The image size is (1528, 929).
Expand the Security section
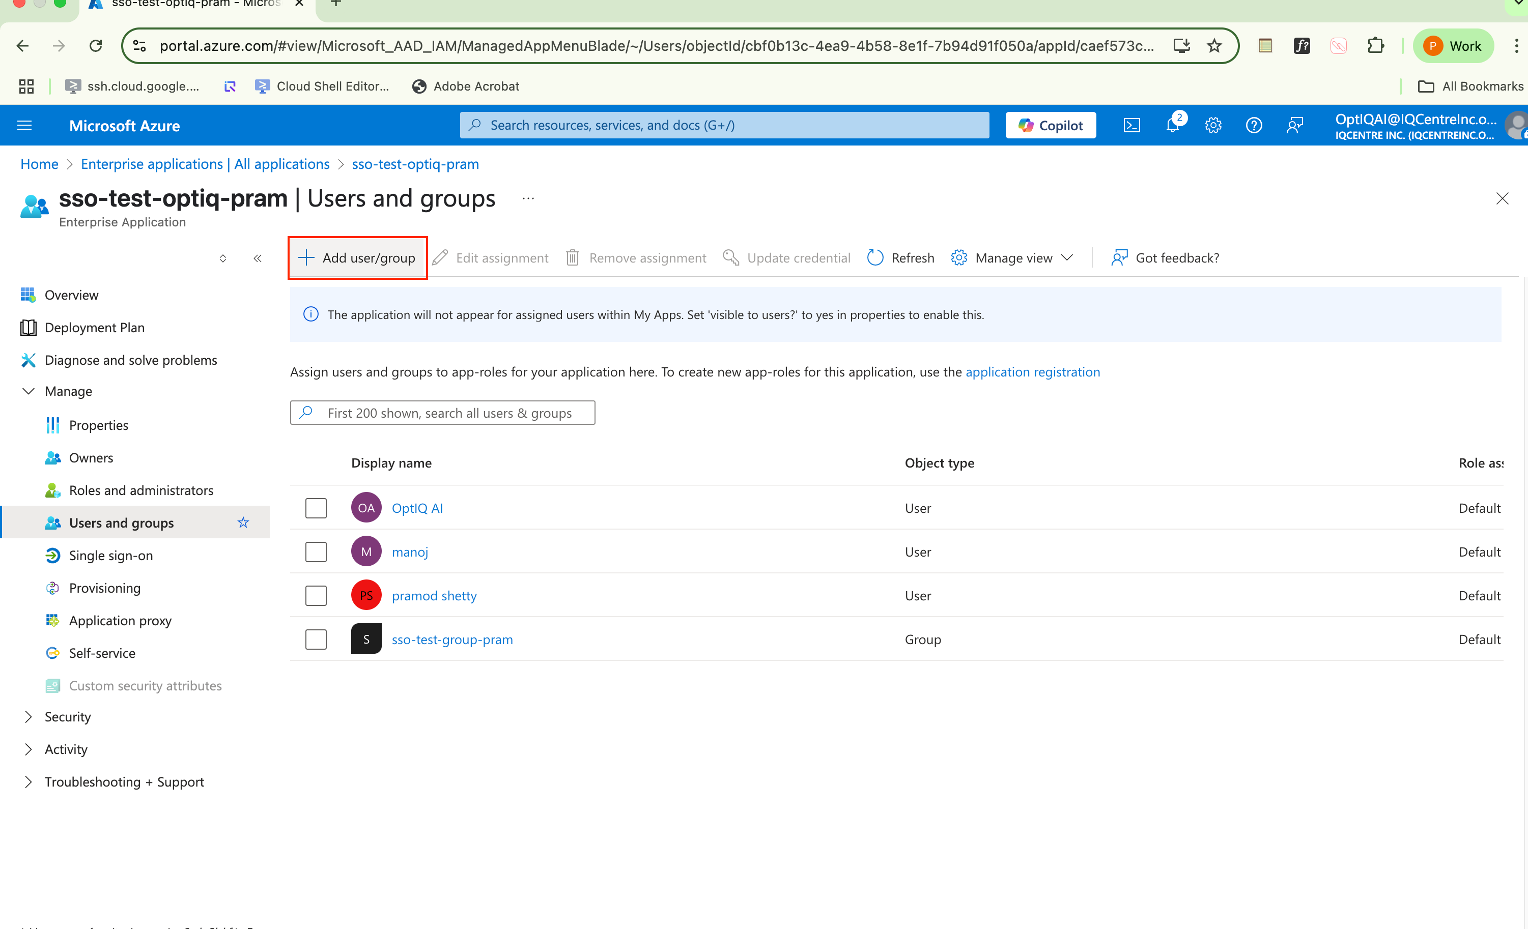pyautogui.click(x=29, y=716)
